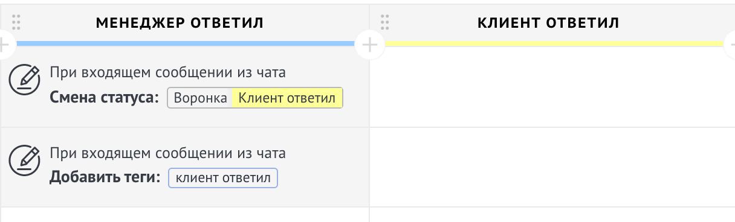Click the plus button after Клиент ответил stage
The image size is (735, 222).
[730, 44]
